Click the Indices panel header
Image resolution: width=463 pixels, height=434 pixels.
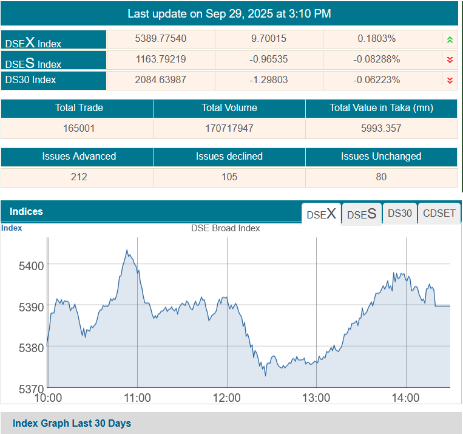27,212
